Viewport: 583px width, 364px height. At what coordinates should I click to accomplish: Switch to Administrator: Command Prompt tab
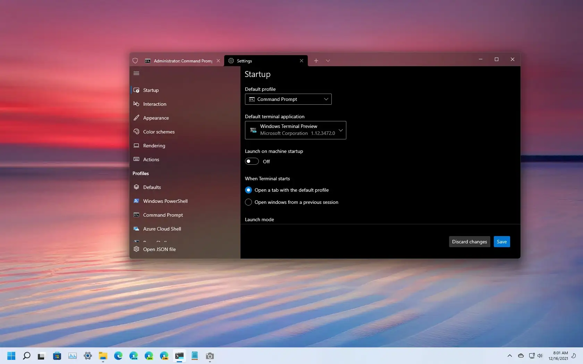click(x=183, y=61)
